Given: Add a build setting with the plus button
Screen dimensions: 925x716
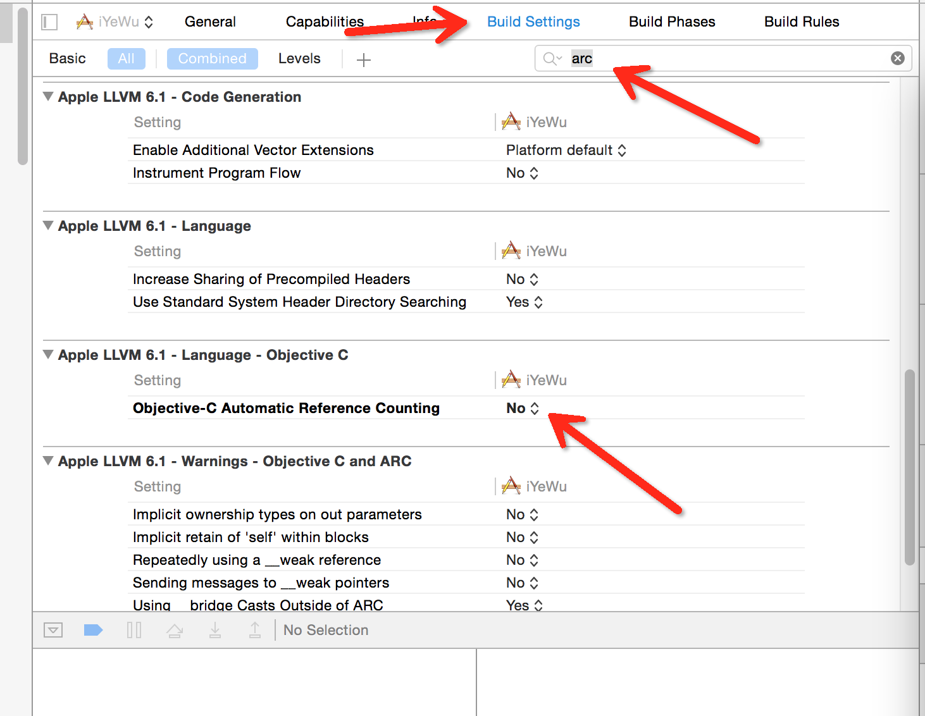Looking at the screenshot, I should pyautogui.click(x=363, y=60).
